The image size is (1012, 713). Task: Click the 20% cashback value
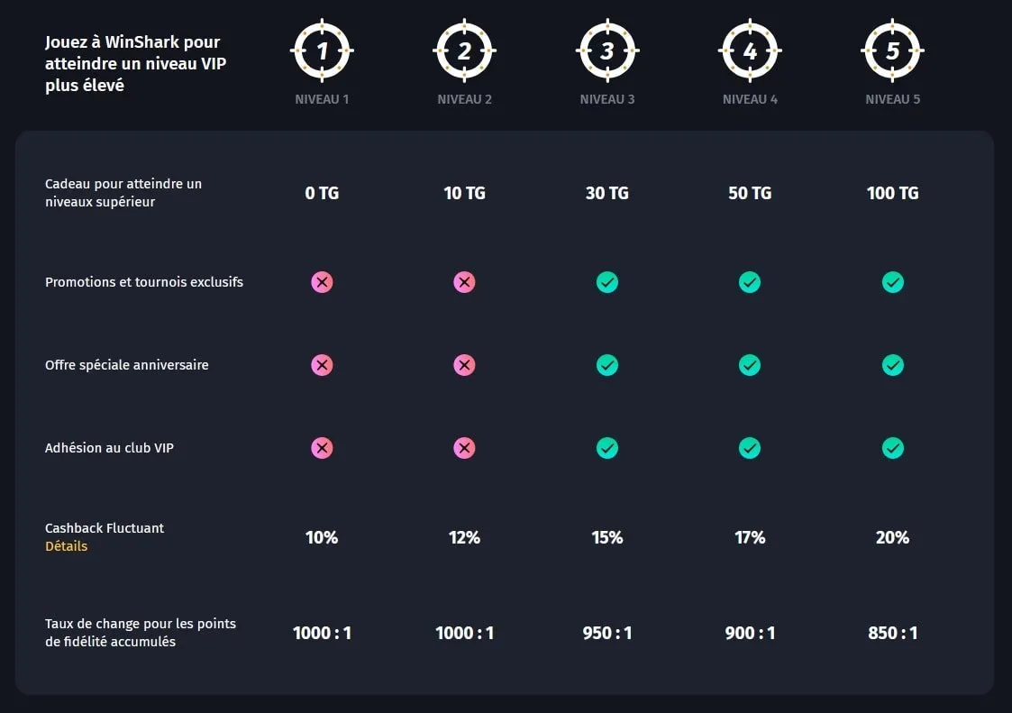pyautogui.click(x=892, y=537)
